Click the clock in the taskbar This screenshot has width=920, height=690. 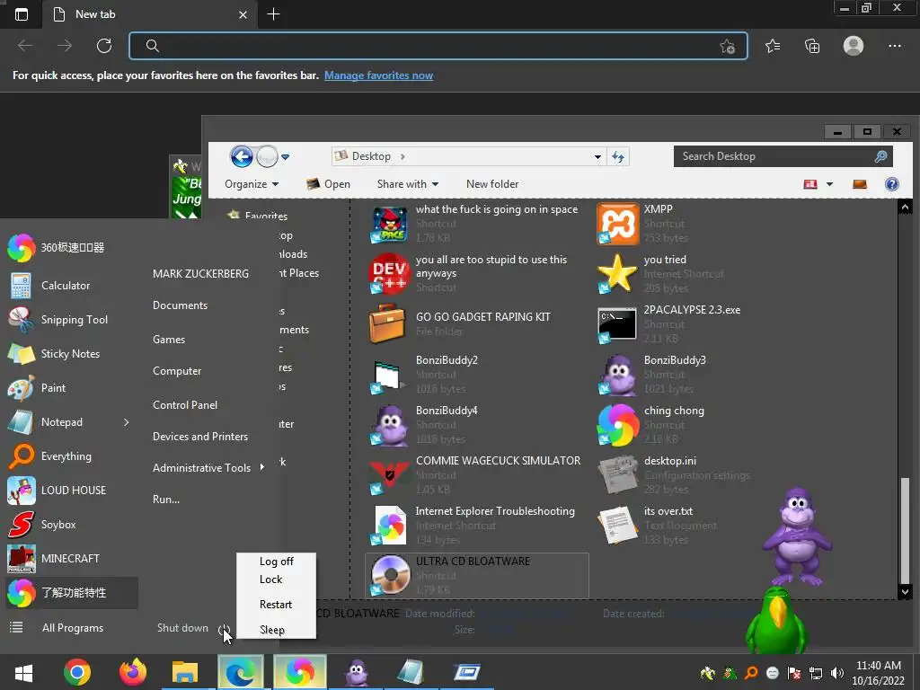click(x=878, y=673)
